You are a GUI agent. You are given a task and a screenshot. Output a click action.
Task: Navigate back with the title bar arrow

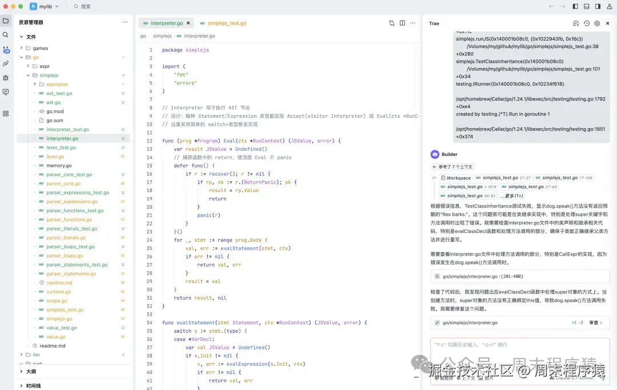[551, 6]
